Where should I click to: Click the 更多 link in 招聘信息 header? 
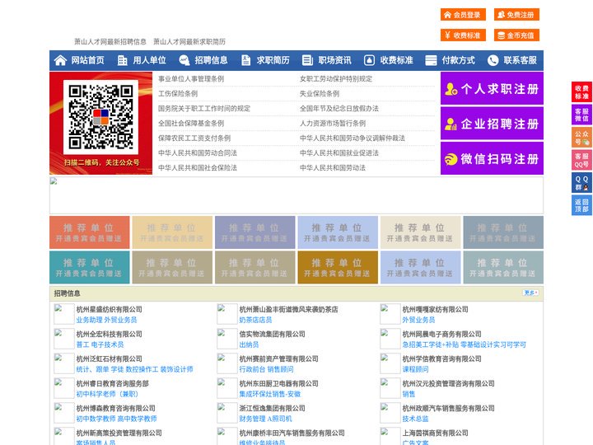531,293
